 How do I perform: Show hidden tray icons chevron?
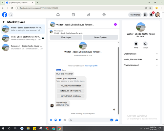[x=141, y=128]
